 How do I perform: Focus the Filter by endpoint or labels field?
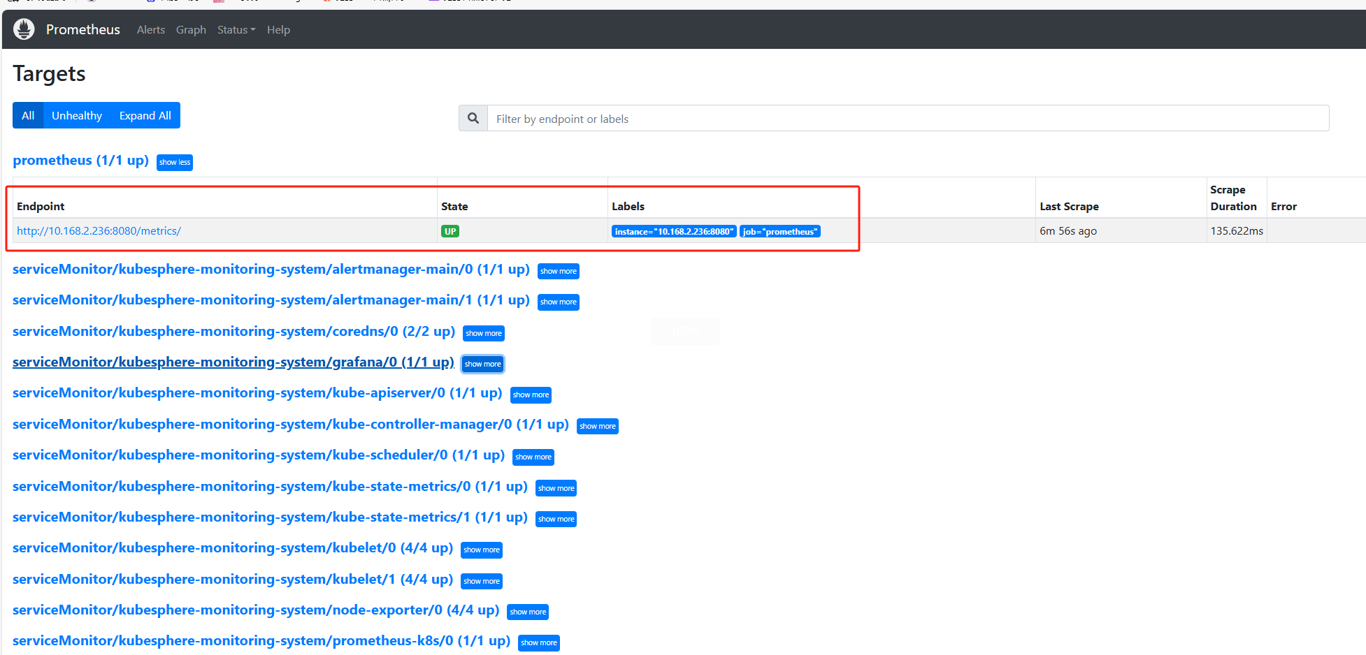coord(908,119)
